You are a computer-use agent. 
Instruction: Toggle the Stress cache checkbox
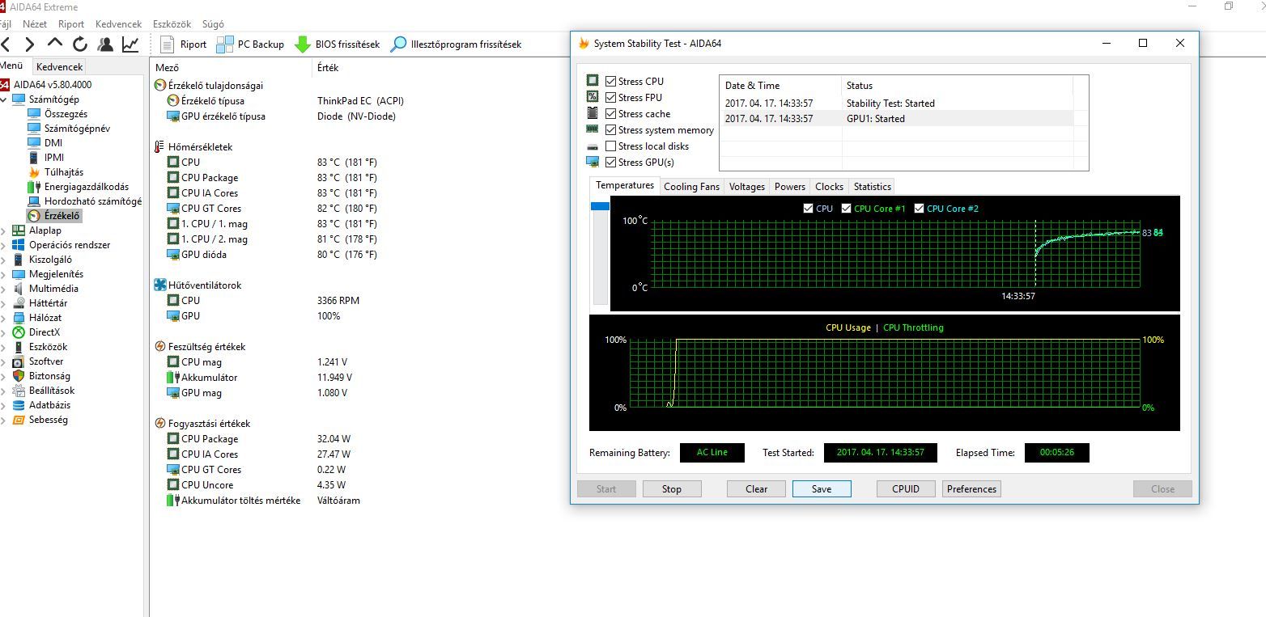pos(610,114)
